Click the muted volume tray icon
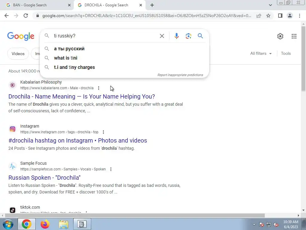The width and height of the screenshot is (306, 230). (276, 224)
